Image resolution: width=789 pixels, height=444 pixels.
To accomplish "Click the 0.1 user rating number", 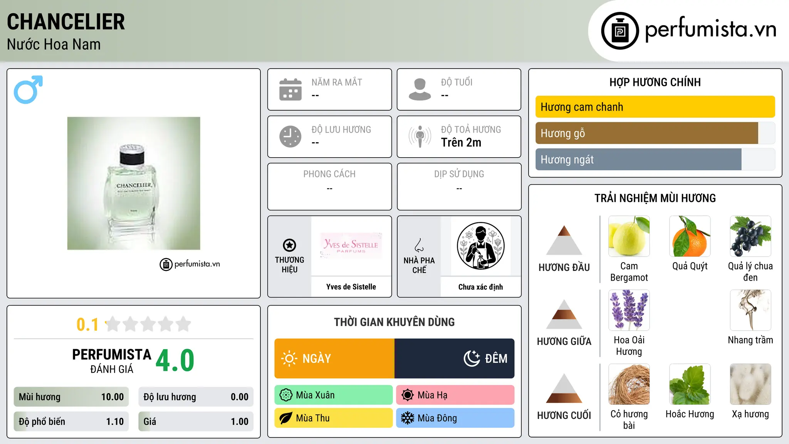I will pos(87,325).
